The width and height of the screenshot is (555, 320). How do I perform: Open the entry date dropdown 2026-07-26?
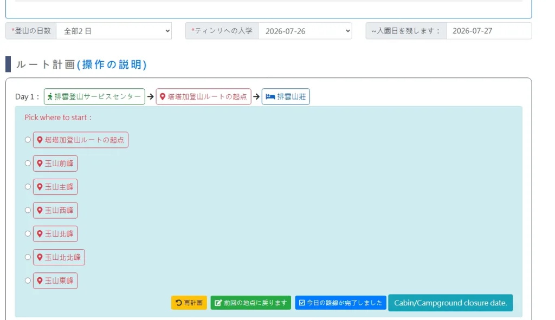point(305,31)
